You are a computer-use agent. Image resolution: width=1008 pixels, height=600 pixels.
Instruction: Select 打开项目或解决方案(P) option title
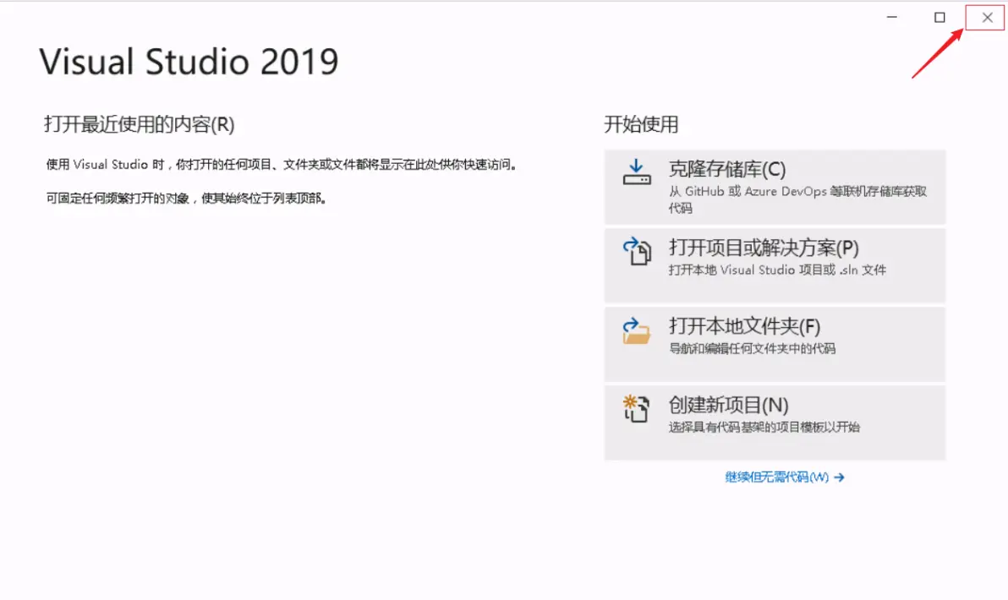click(x=764, y=248)
